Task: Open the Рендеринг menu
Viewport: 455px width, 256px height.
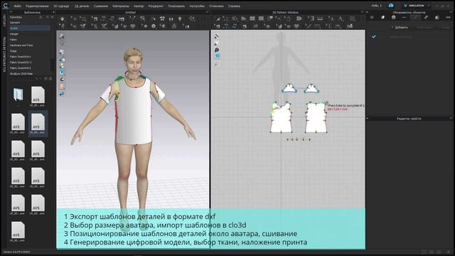Action: coord(156,6)
